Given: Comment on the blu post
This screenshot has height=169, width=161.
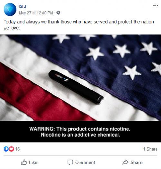Looking at the screenshot, I should point(81,162).
